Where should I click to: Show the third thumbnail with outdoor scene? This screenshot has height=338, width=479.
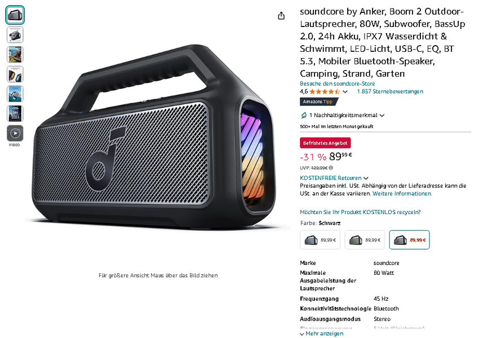[x=15, y=54]
